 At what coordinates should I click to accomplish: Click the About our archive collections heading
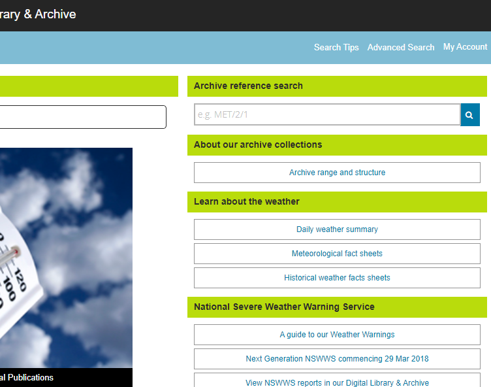pos(258,145)
